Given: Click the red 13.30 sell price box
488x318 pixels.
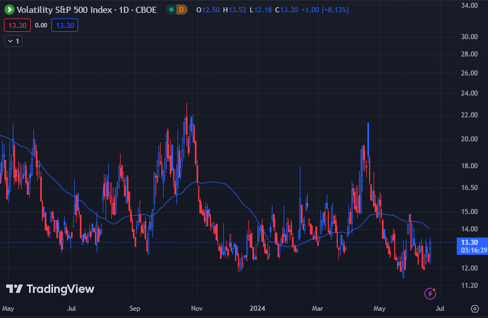Looking at the screenshot, I should point(17,26).
